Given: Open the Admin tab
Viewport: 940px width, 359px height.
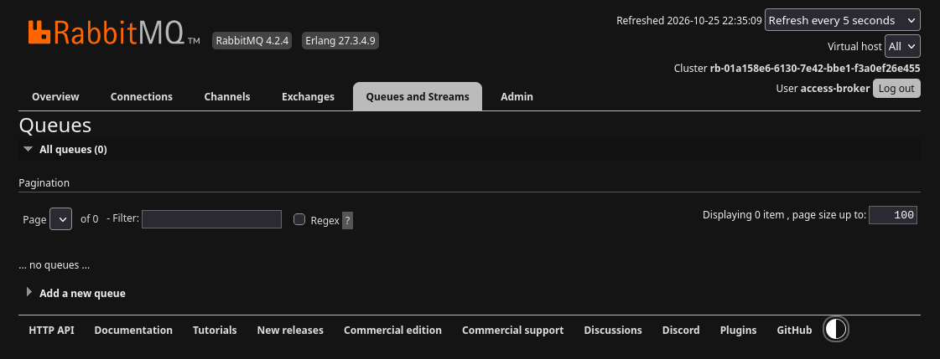Looking at the screenshot, I should click(517, 96).
